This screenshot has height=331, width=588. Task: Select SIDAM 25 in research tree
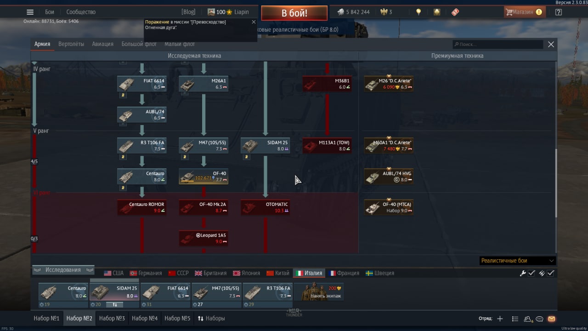pyautogui.click(x=265, y=146)
